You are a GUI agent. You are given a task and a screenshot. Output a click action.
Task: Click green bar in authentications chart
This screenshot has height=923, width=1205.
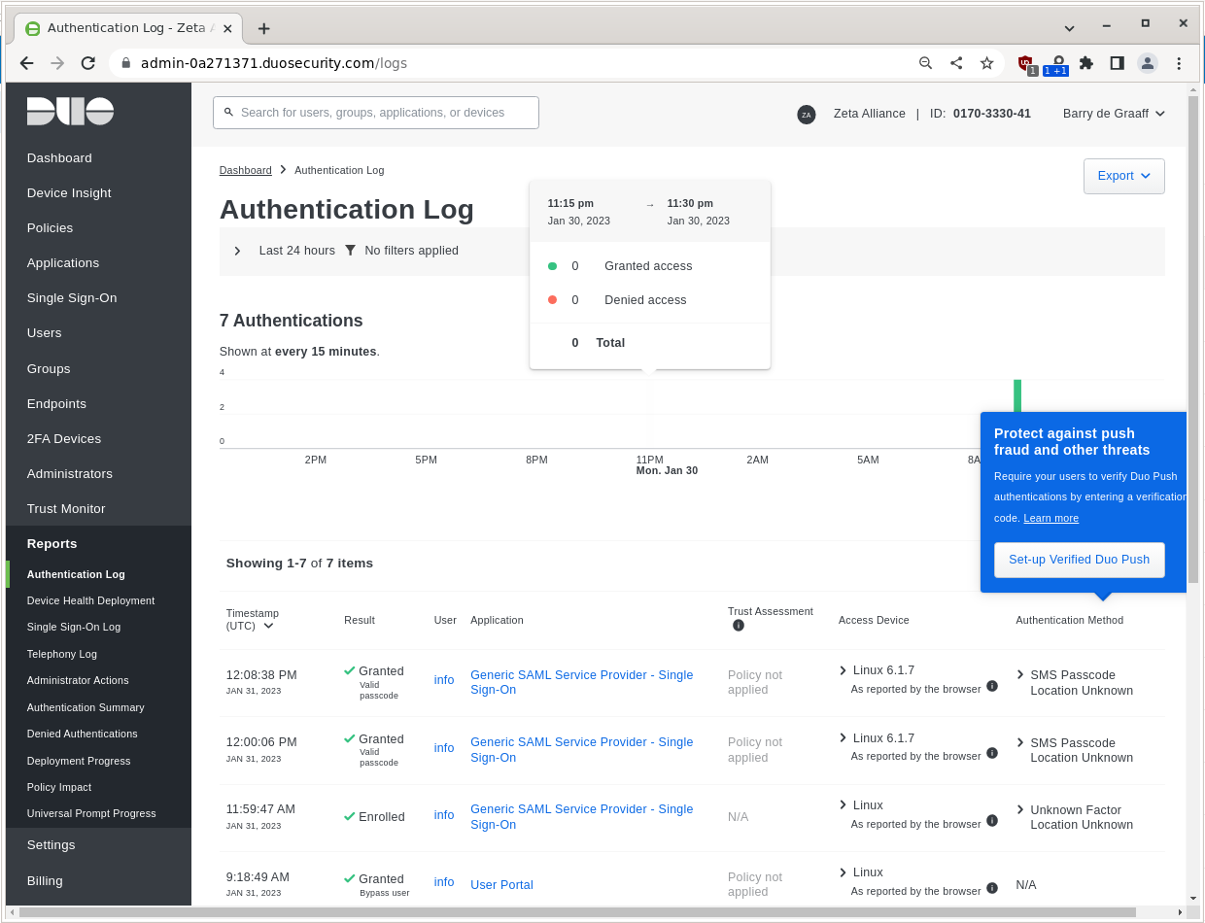tap(1017, 396)
